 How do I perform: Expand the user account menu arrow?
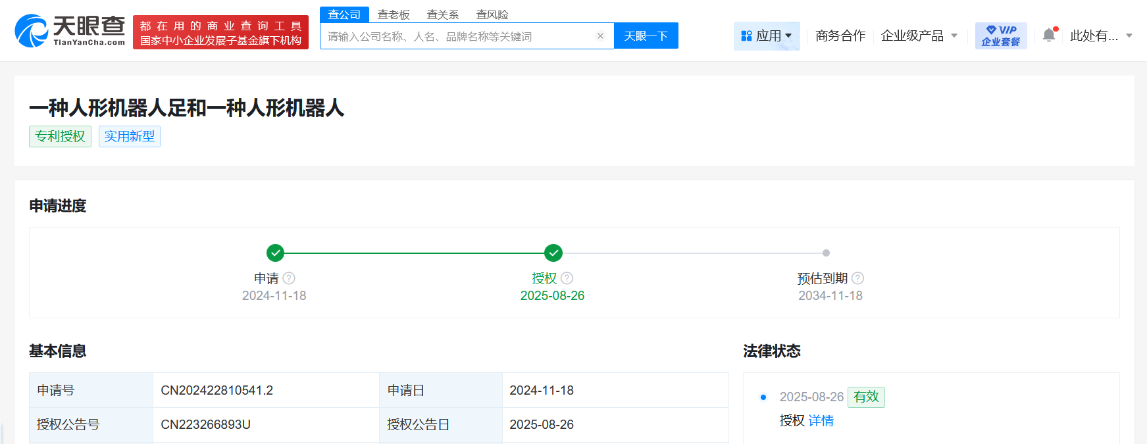[1129, 36]
